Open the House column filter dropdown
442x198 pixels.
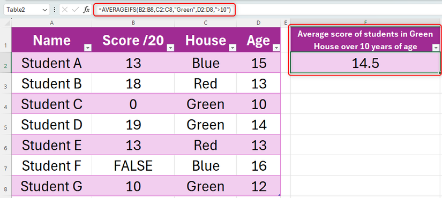click(x=233, y=48)
